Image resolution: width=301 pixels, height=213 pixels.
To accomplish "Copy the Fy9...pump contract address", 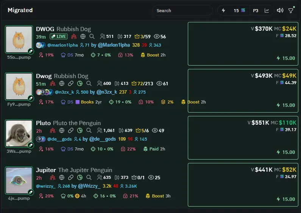I will pos(19,104).
